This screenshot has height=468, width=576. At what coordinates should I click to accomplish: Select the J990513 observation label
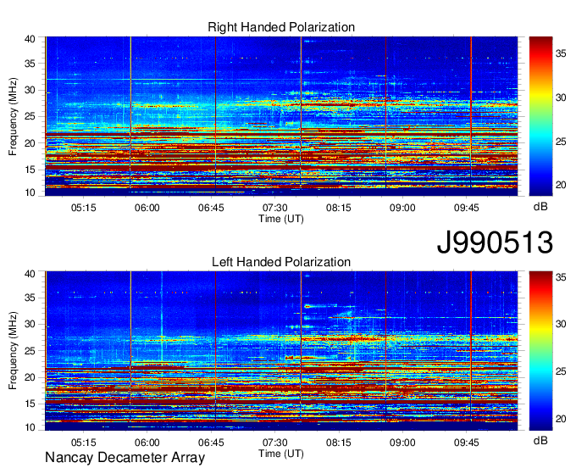(x=495, y=242)
